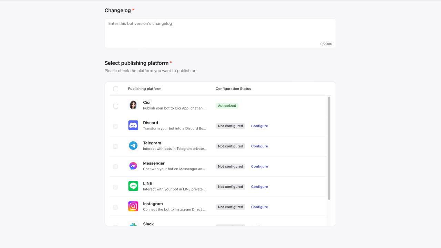Click the Messenger platform icon
Image resolution: width=441 pixels, height=248 pixels.
pos(133,166)
